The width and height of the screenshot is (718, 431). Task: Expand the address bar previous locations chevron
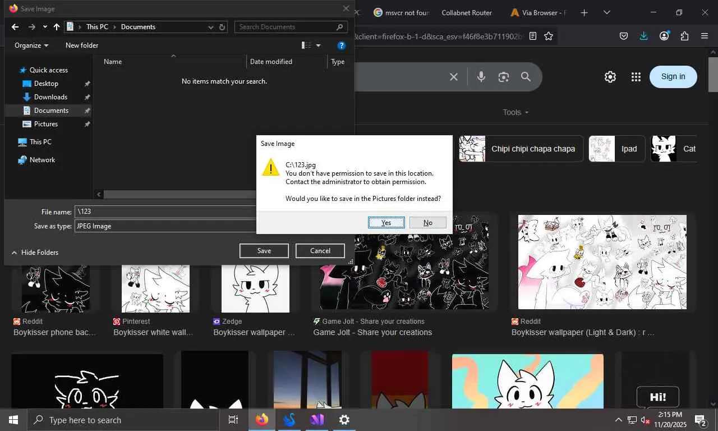(x=211, y=27)
